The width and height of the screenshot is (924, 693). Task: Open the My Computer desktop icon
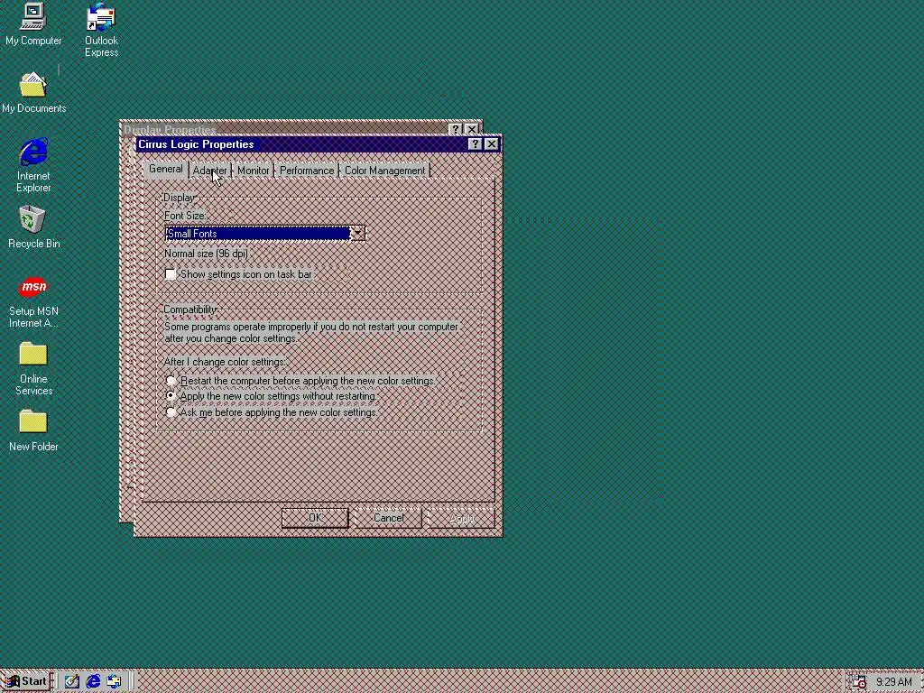point(33,23)
